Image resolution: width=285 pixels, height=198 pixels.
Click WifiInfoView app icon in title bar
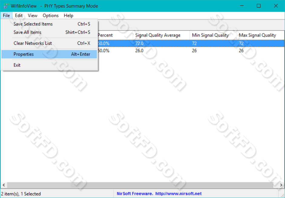tap(6, 6)
